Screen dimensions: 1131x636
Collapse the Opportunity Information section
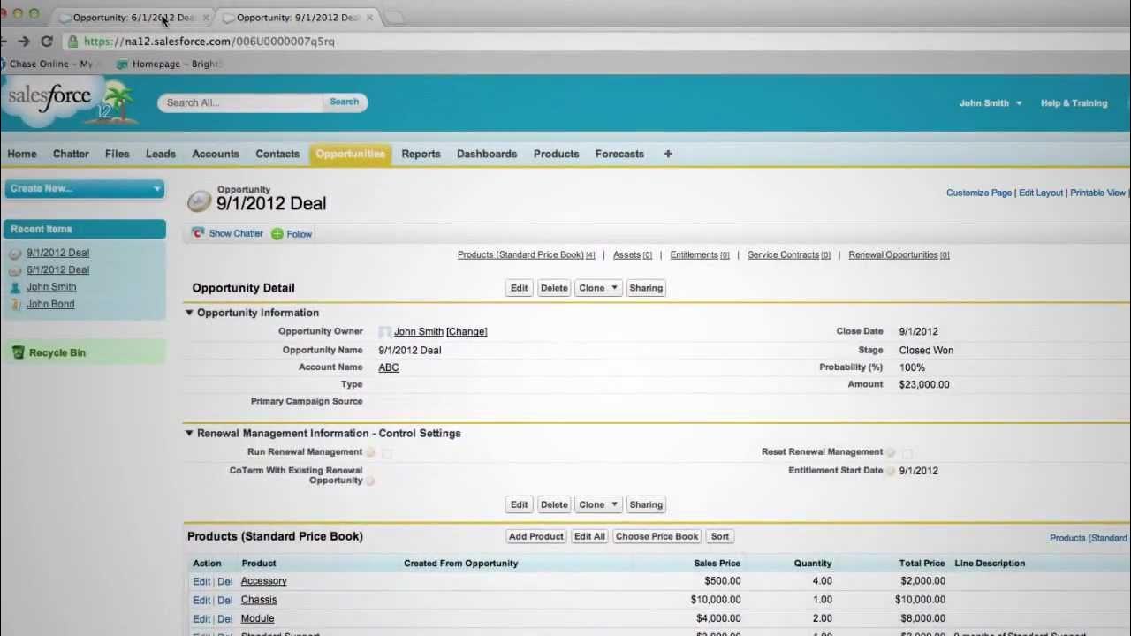click(x=189, y=313)
